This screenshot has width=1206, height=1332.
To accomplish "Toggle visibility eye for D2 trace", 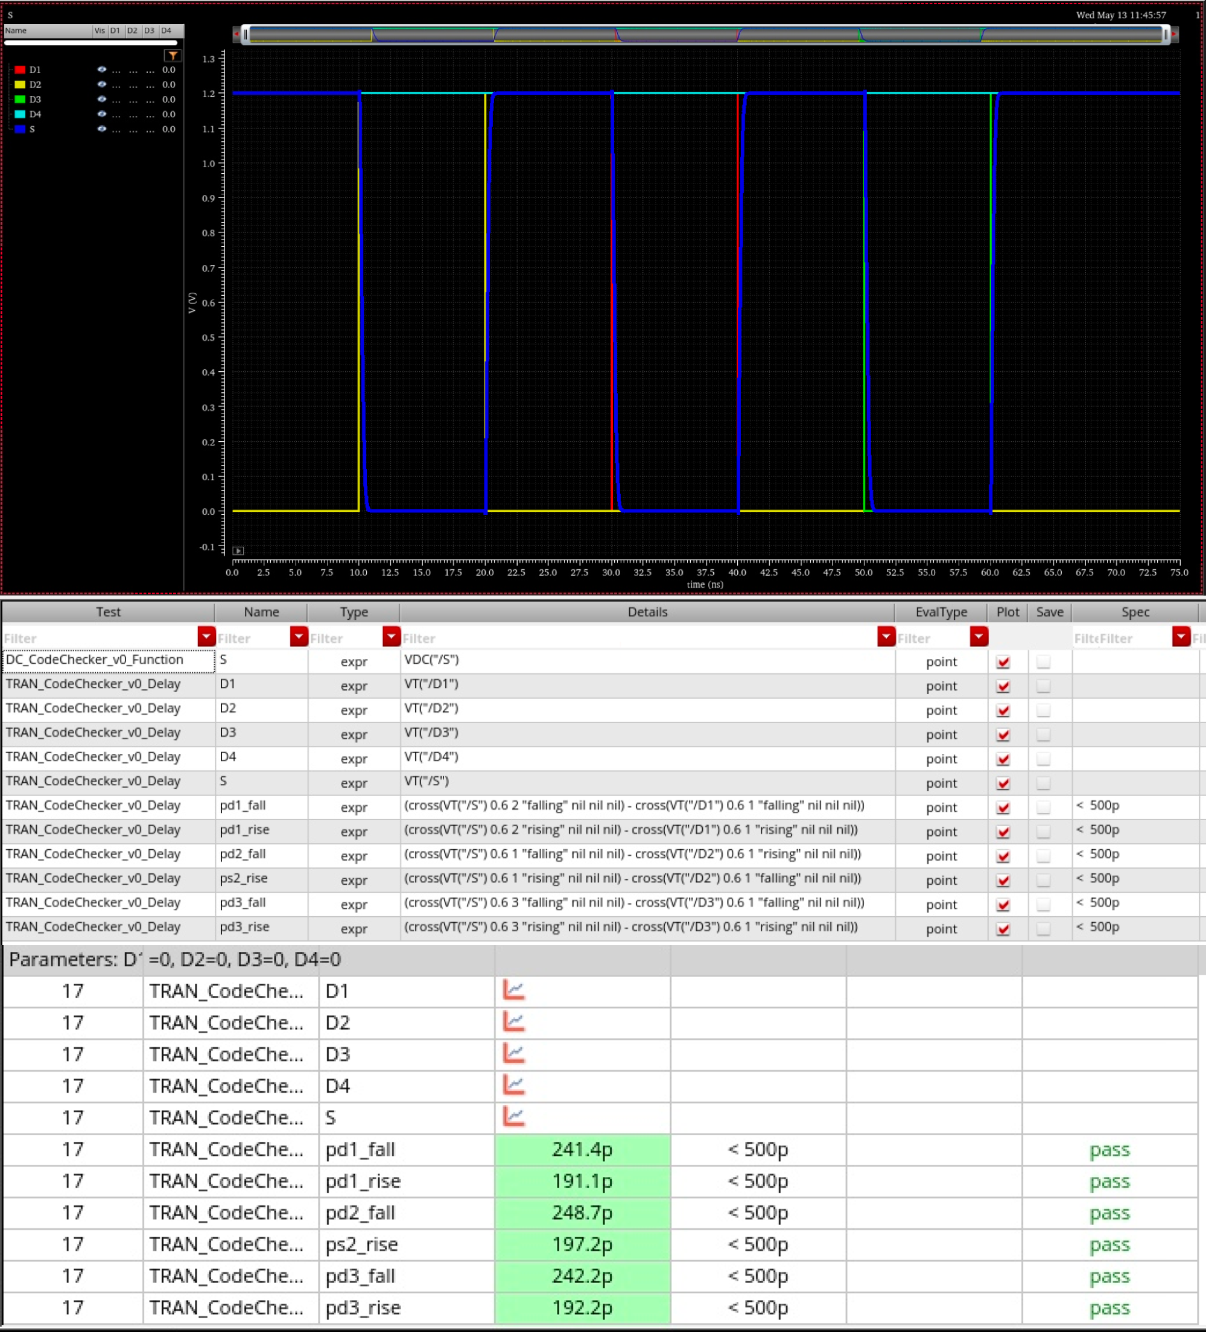I will coord(102,84).
